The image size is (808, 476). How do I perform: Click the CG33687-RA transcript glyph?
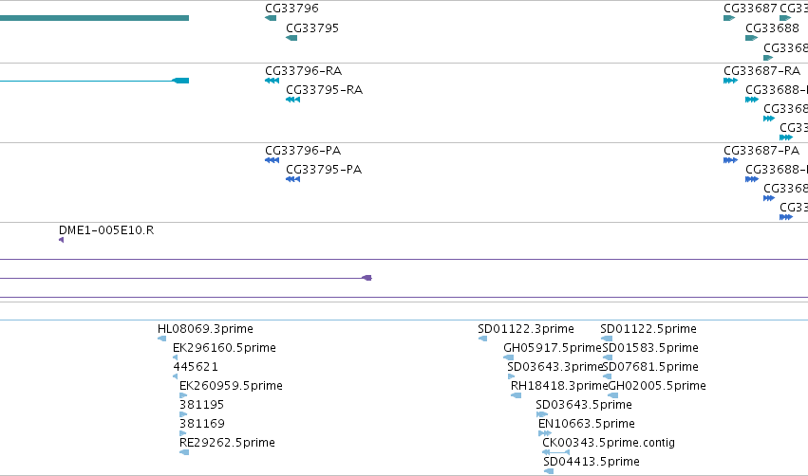tap(731, 81)
